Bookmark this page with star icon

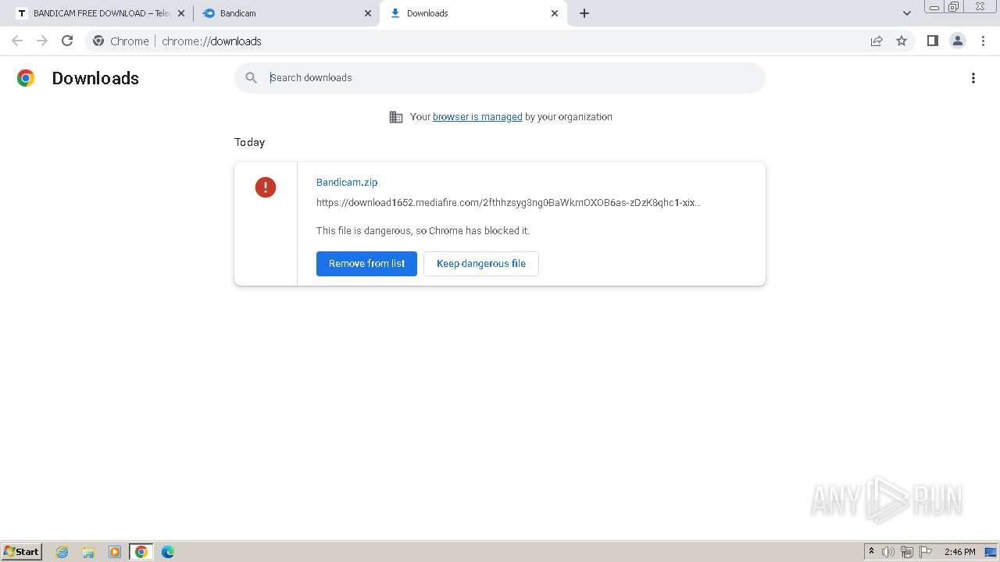tap(902, 41)
